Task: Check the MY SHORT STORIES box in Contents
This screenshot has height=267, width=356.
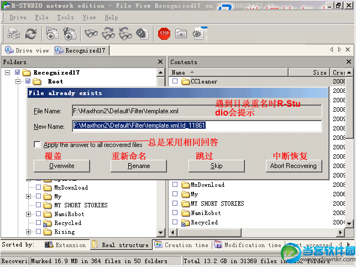Action: (175, 203)
